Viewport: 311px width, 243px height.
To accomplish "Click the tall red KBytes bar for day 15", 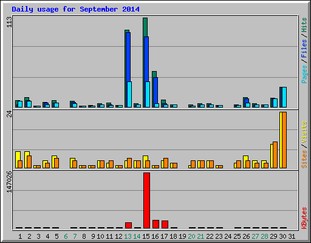I will (x=146, y=200).
